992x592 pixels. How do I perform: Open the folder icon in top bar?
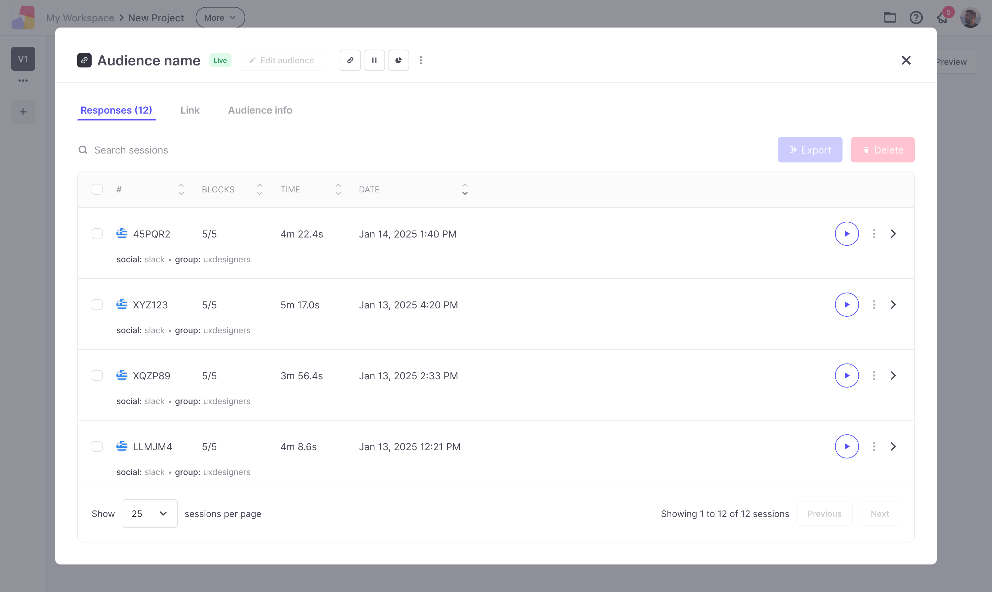(x=890, y=18)
